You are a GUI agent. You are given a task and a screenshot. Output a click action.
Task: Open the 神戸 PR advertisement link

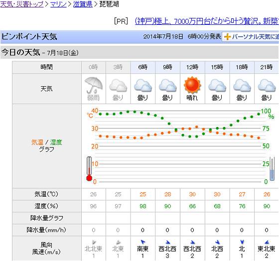pyautogui.click(x=207, y=21)
